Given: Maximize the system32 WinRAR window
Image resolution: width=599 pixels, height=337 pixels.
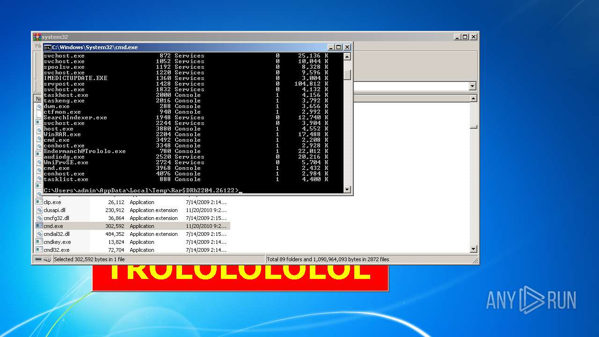Looking at the screenshot, I should (x=465, y=37).
